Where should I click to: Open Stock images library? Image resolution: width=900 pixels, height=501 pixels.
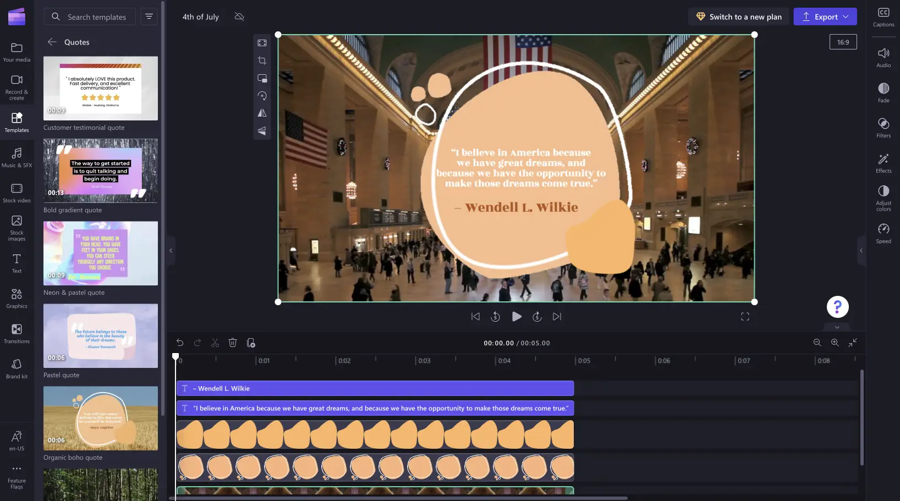[17, 228]
